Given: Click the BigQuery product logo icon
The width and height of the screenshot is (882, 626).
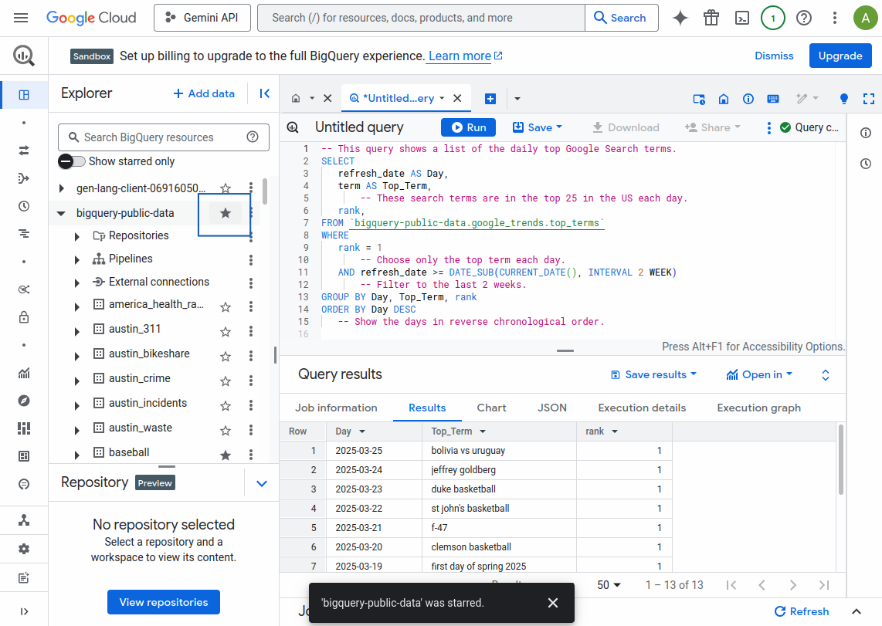Looking at the screenshot, I should pos(24,56).
